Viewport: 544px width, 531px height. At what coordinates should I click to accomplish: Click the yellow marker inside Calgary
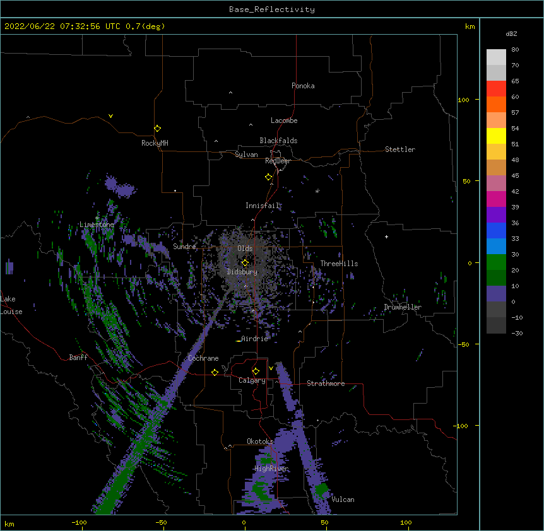pyautogui.click(x=256, y=371)
